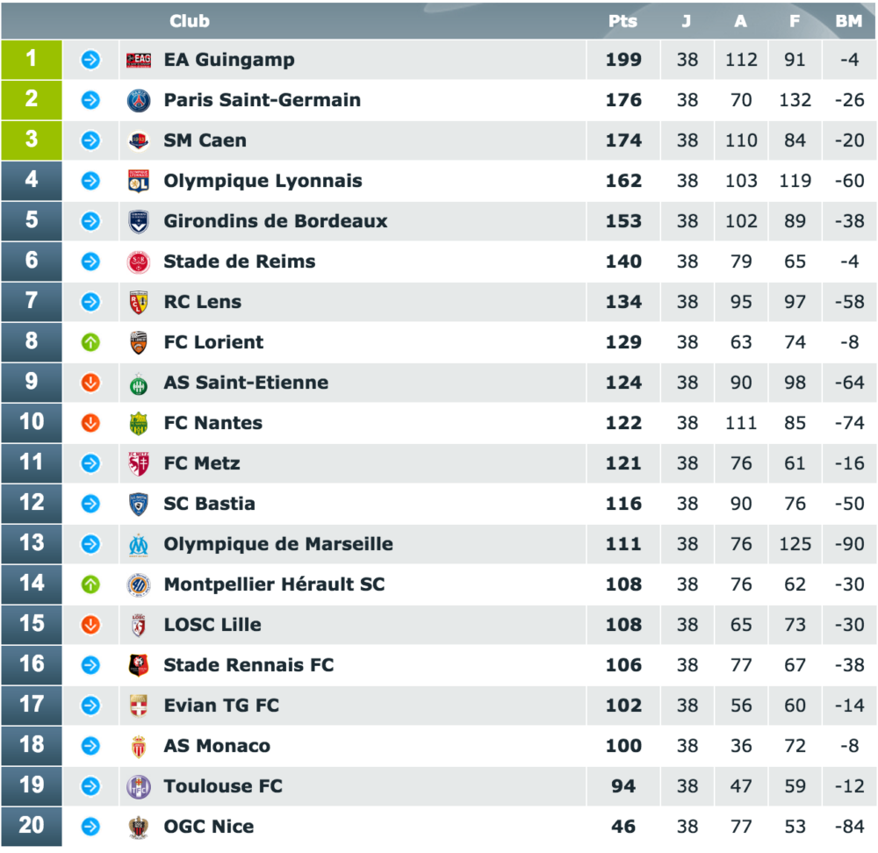Click the SM Caen club crest
Screen dimensions: 878x853
(x=140, y=140)
